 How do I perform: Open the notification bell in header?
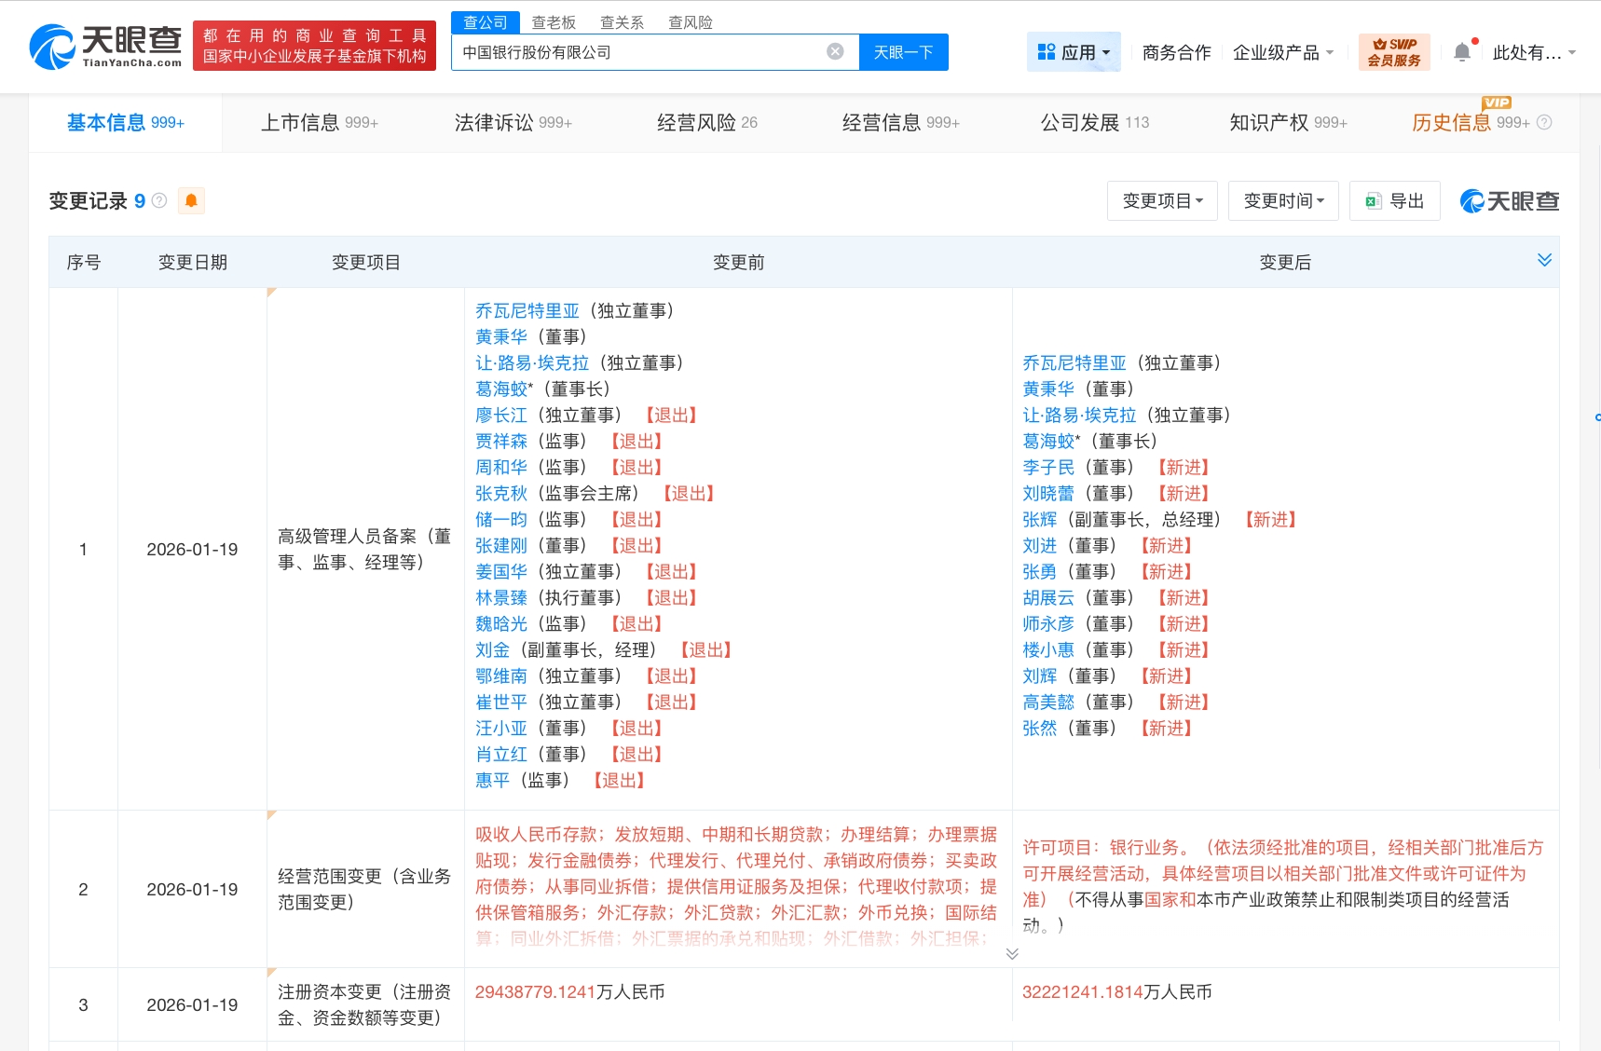tap(1462, 52)
